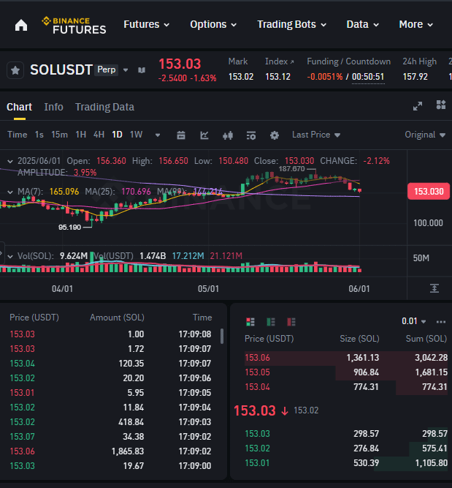Select the 4H time interval
This screenshot has width=452, height=488.
99,135
